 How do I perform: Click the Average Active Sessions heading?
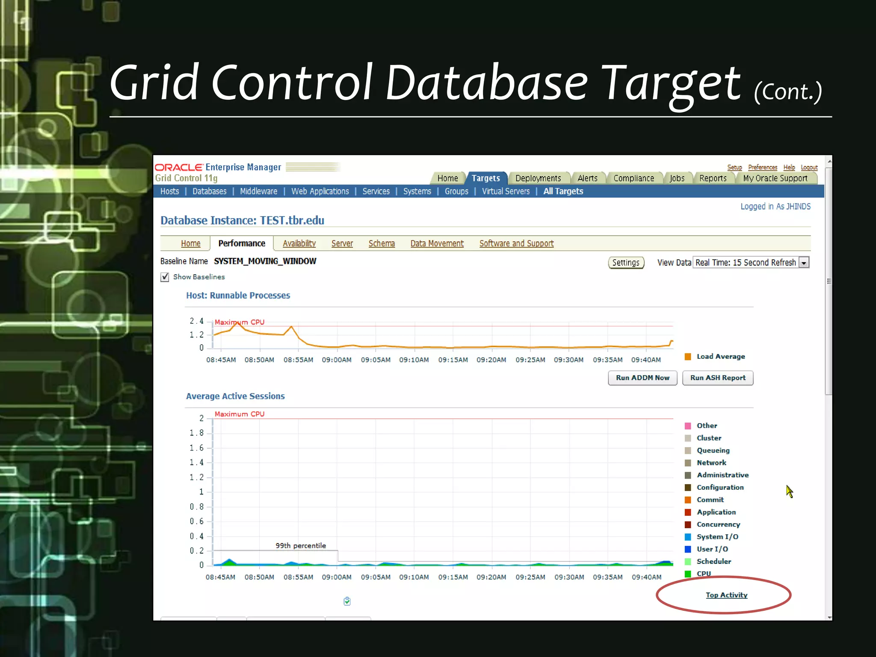pyautogui.click(x=235, y=397)
